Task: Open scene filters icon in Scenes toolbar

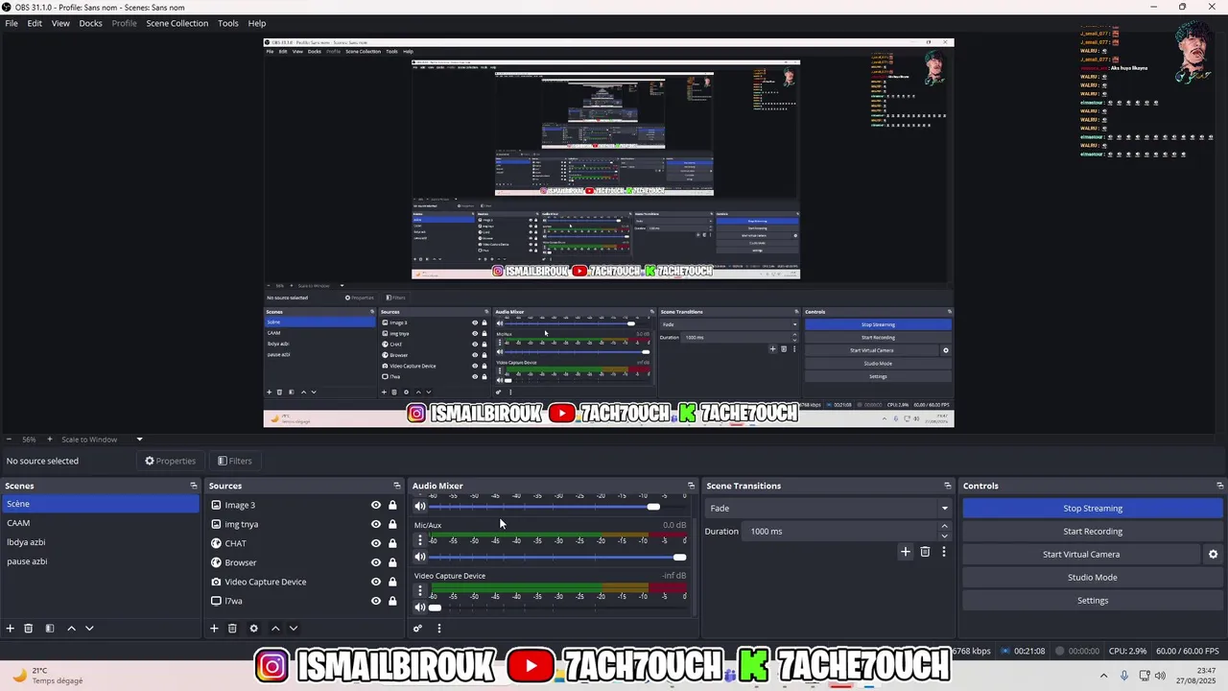Action: click(x=50, y=629)
